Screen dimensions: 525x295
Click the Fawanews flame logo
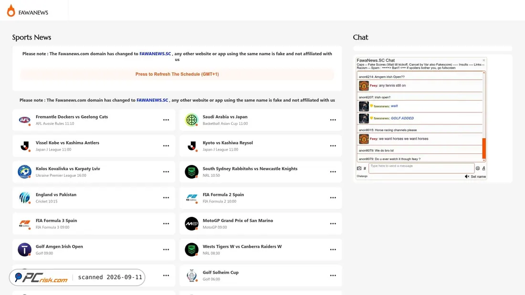coord(11,10)
